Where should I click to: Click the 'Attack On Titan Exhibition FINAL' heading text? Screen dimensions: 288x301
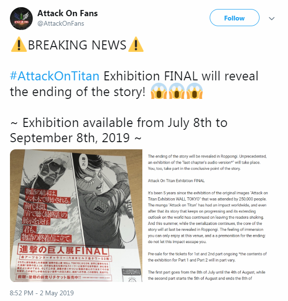click(x=176, y=181)
